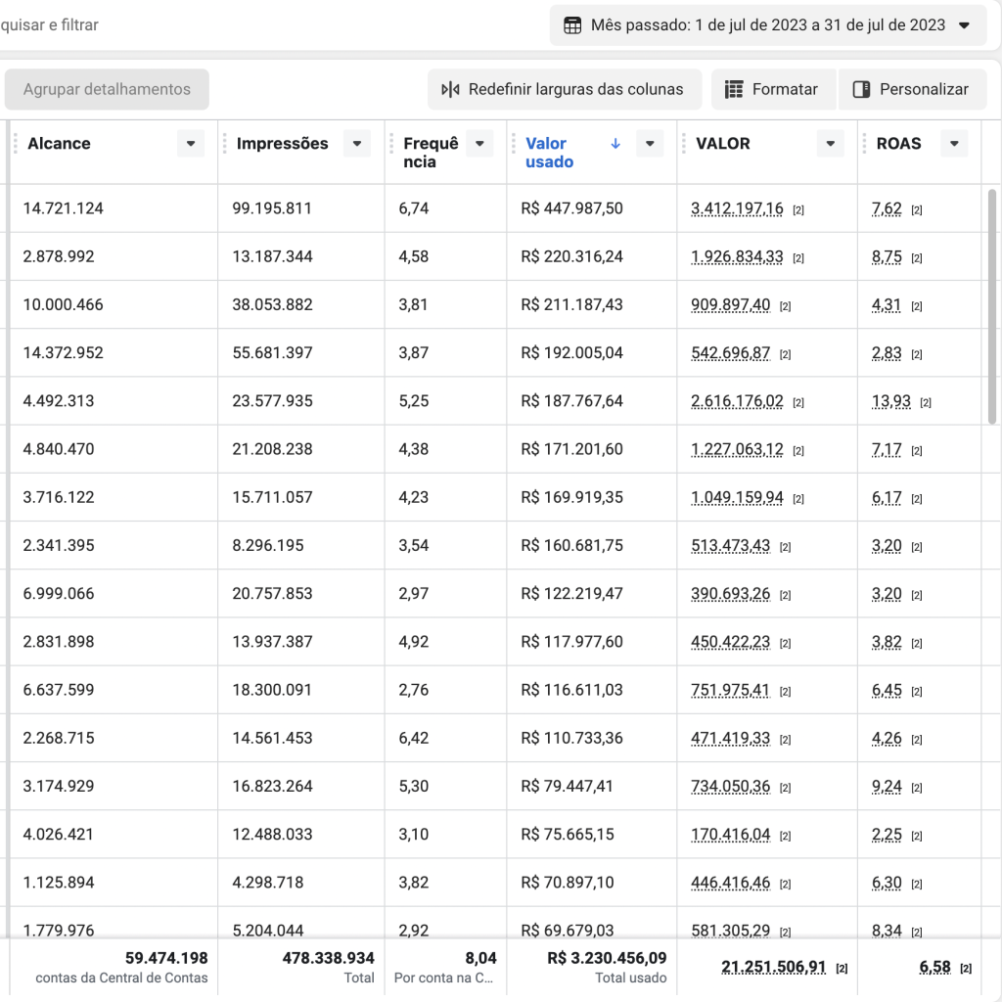Click the Agrupar detalhamentos button
The image size is (1002, 1002).
click(107, 89)
